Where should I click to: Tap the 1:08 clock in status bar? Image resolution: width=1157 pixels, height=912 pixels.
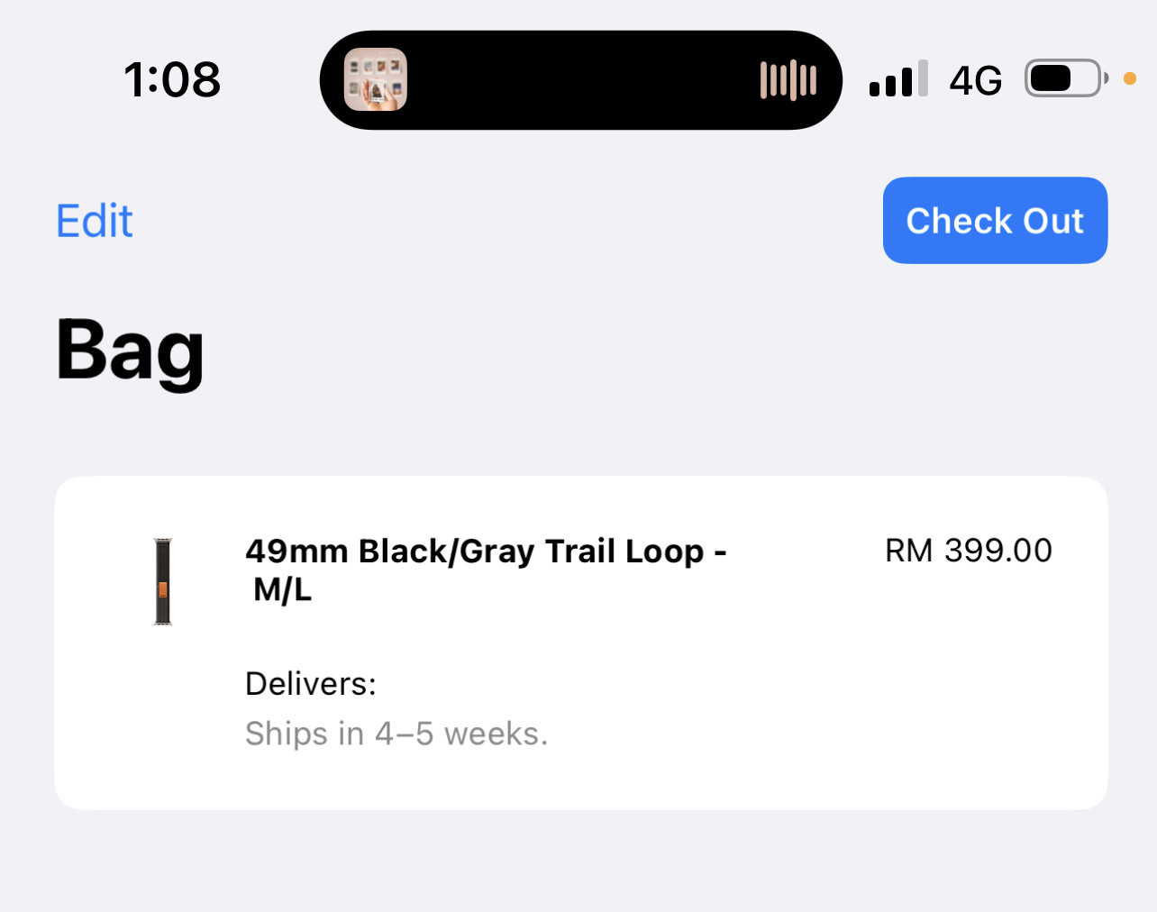click(x=172, y=79)
